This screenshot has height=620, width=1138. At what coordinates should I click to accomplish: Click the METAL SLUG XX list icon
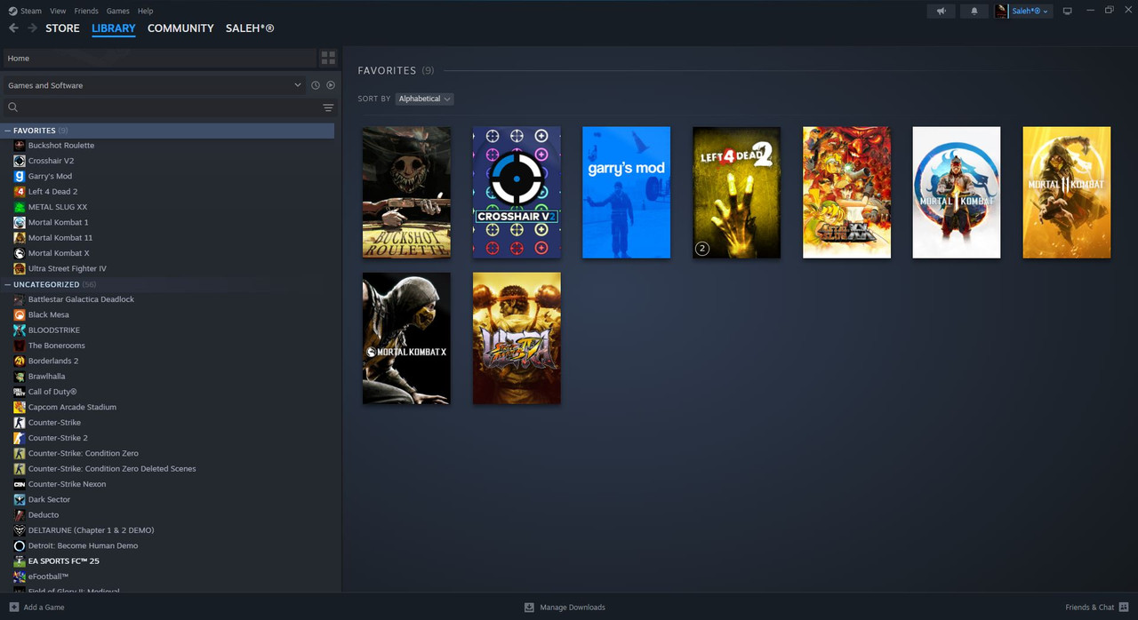coord(20,207)
